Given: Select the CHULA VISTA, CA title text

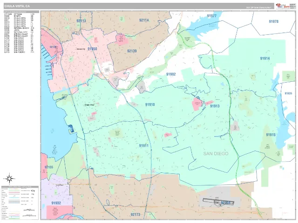Looking at the screenshot, I should tap(17, 6).
